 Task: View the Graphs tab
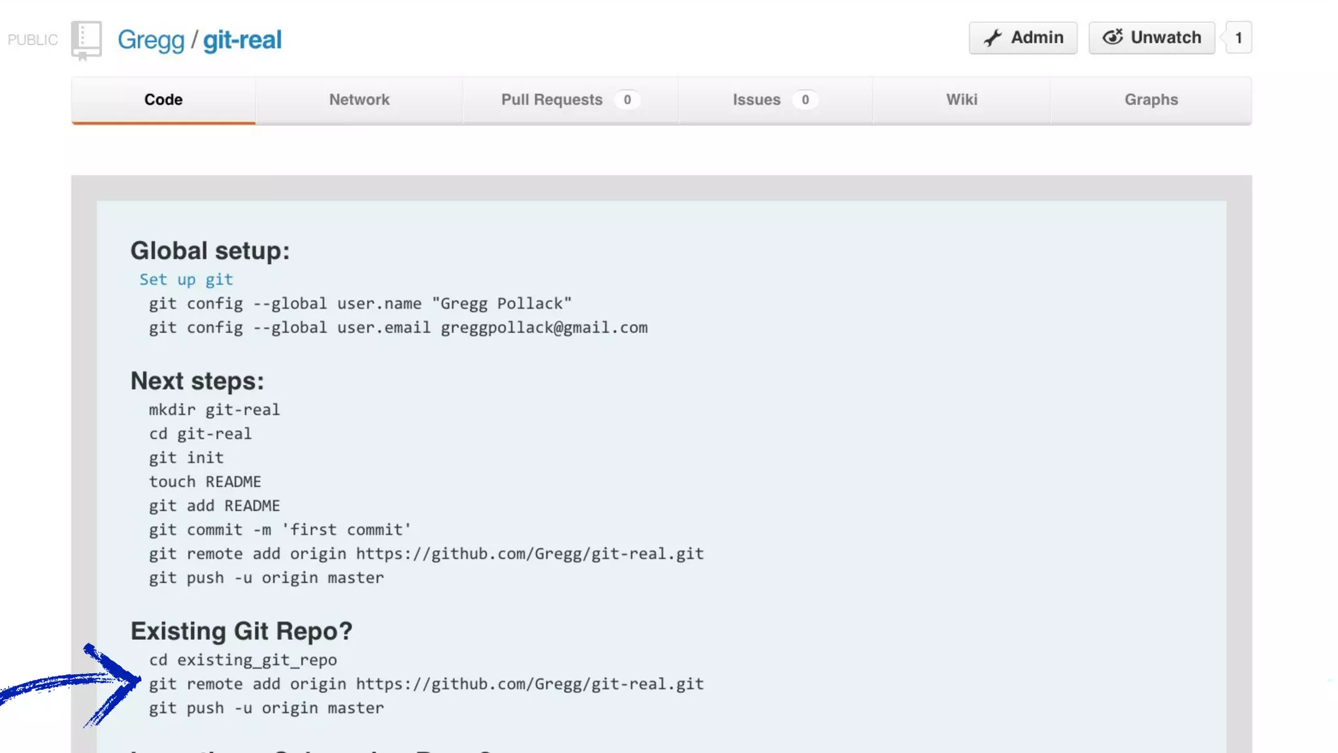[x=1151, y=100]
